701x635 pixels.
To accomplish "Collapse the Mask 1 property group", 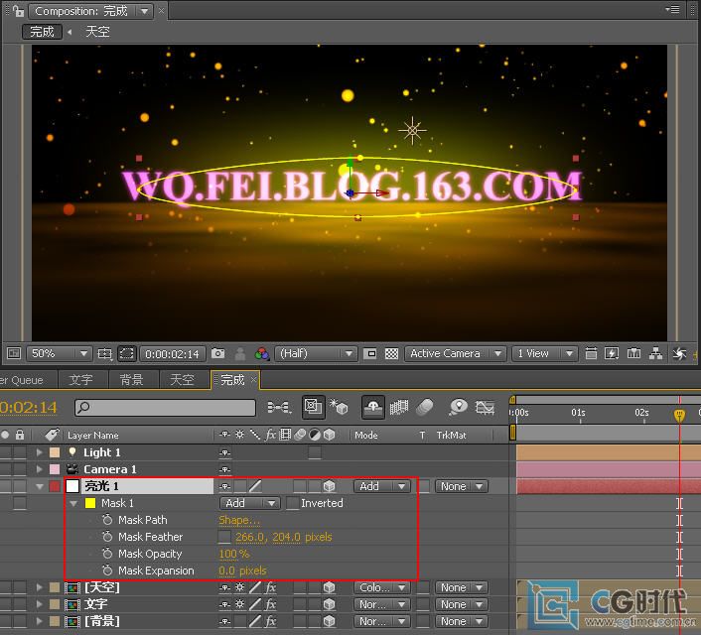I will (73, 504).
